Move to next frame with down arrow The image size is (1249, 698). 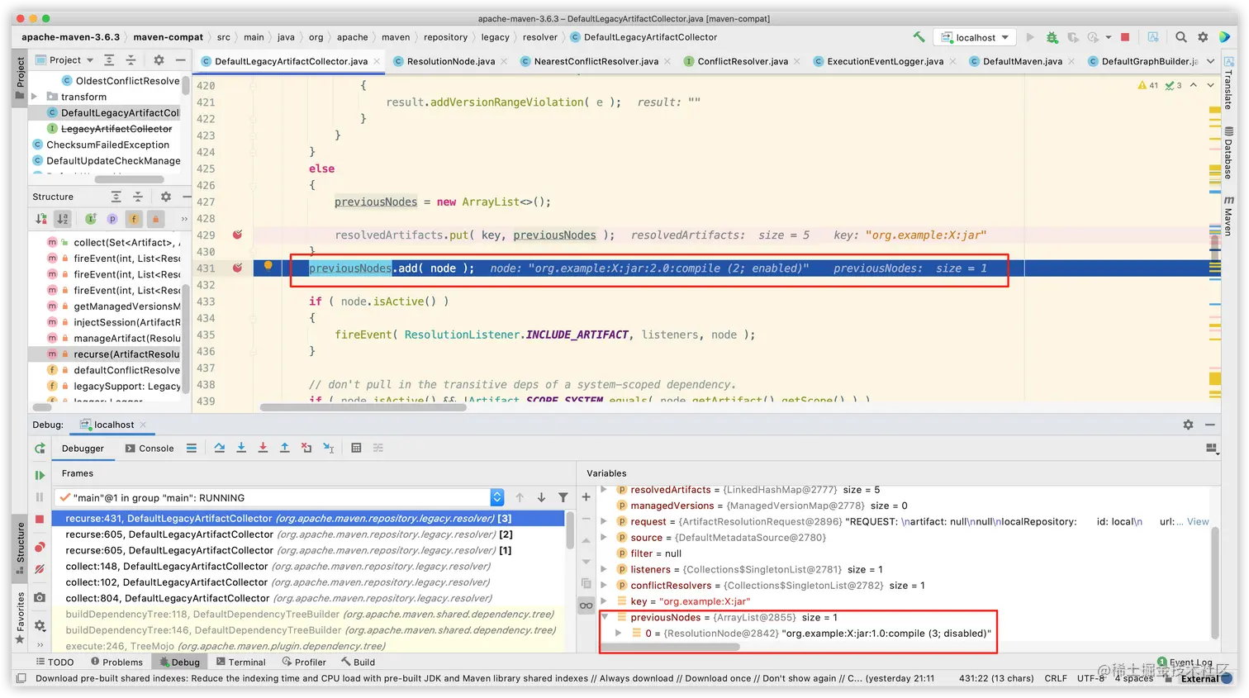coord(541,497)
